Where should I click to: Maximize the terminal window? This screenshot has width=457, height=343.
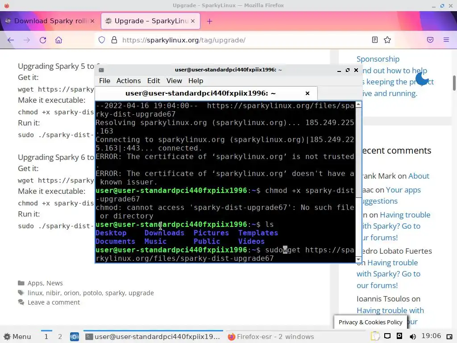[x=347, y=70]
